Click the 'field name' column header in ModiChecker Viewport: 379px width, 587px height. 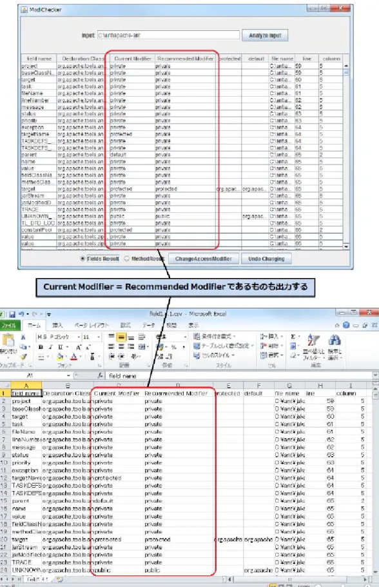[x=39, y=59]
